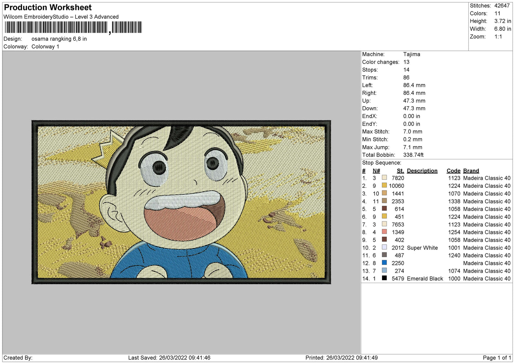Click the thread code 1254
515x364 pixels.
point(454,232)
